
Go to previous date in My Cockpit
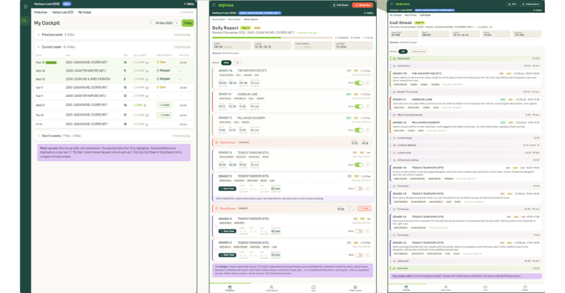[151, 23]
